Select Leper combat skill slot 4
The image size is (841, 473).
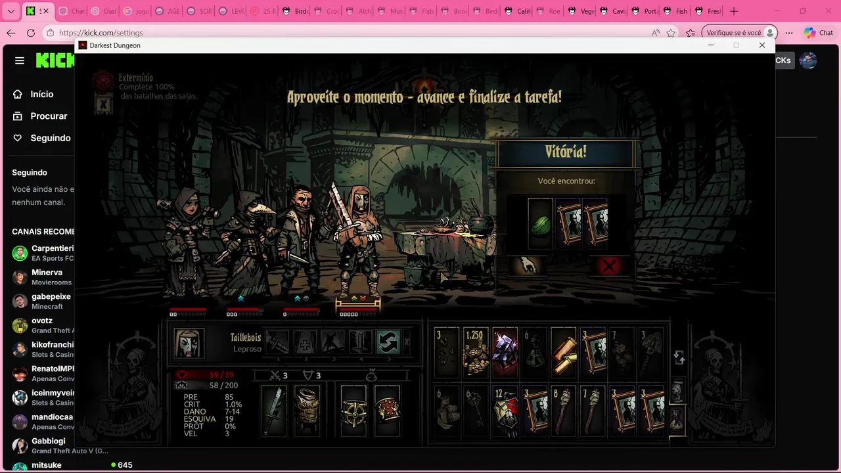[360, 342]
